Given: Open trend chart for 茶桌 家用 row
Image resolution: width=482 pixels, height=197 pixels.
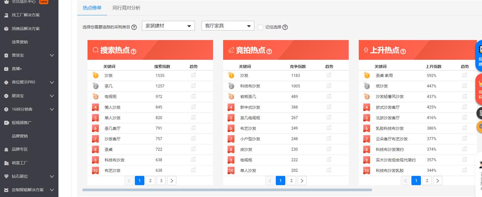Looking at the screenshot, I should [464, 75].
